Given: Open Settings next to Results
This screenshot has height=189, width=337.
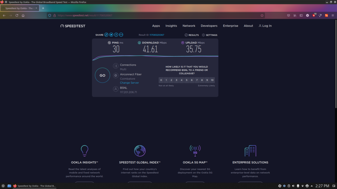Looking at the screenshot, I should point(210,35).
